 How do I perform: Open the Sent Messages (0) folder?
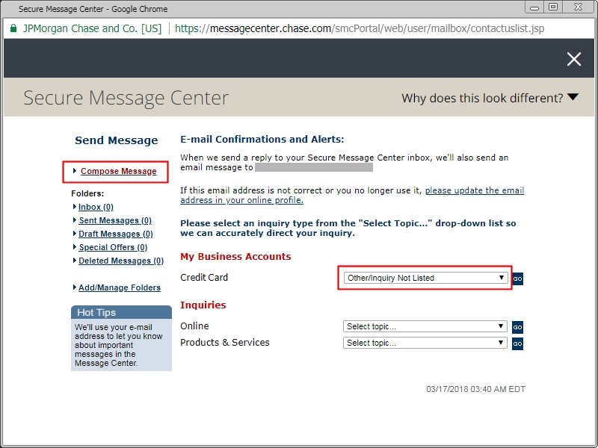(115, 220)
